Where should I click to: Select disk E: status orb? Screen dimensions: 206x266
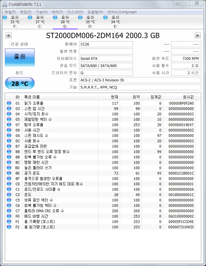105,17
